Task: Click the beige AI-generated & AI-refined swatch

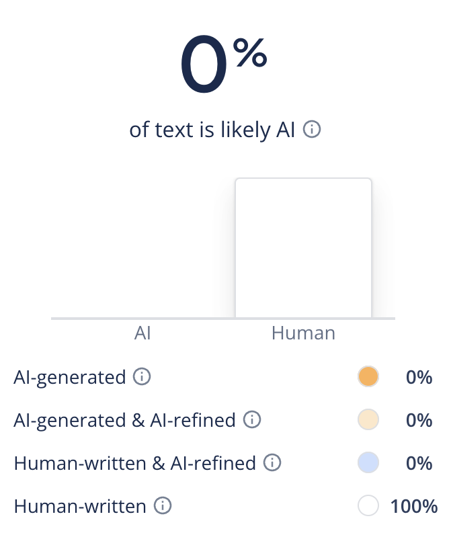Action: (369, 420)
